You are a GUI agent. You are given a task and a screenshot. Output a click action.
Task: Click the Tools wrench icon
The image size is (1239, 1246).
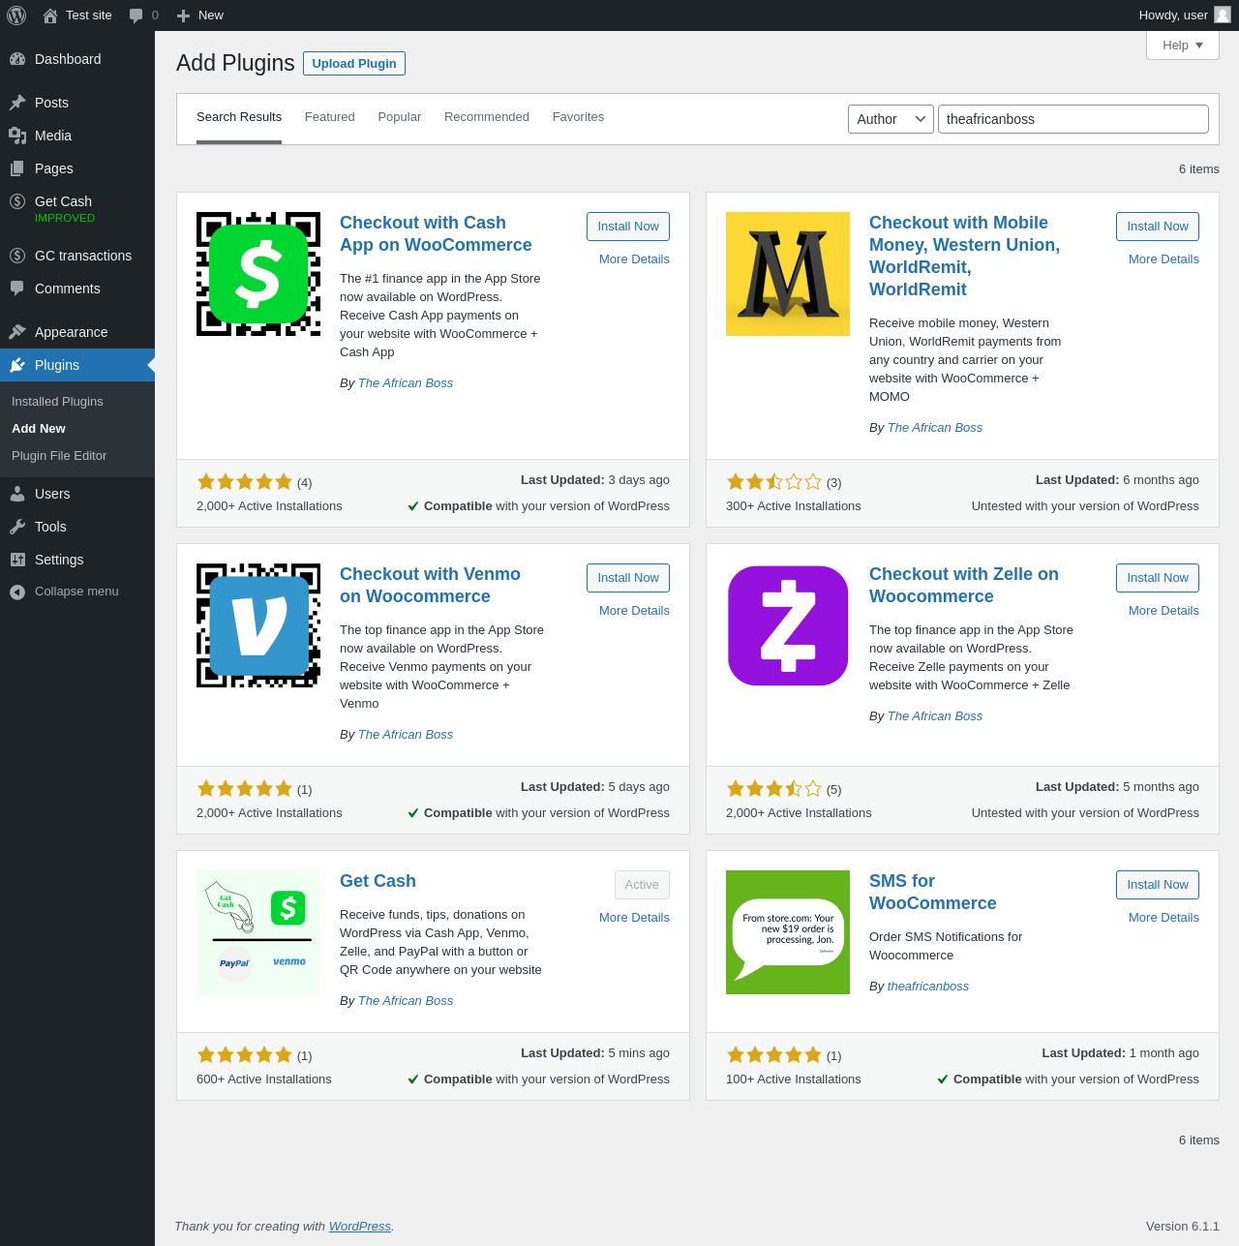pos(17,527)
